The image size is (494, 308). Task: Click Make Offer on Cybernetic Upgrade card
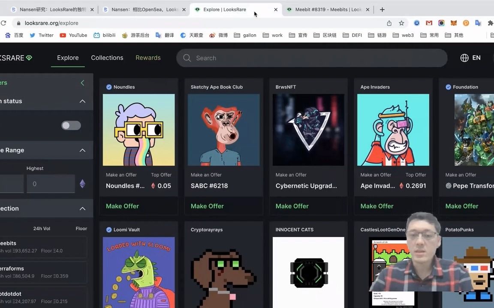coord(292,206)
